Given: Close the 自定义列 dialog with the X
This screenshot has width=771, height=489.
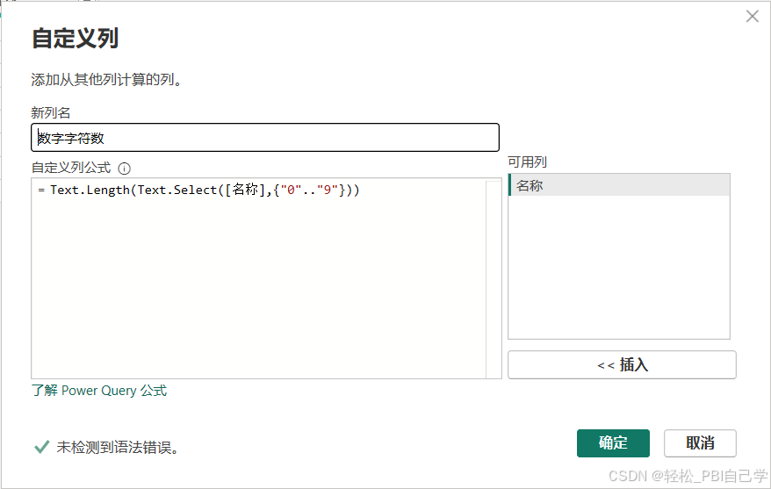Looking at the screenshot, I should [x=752, y=16].
